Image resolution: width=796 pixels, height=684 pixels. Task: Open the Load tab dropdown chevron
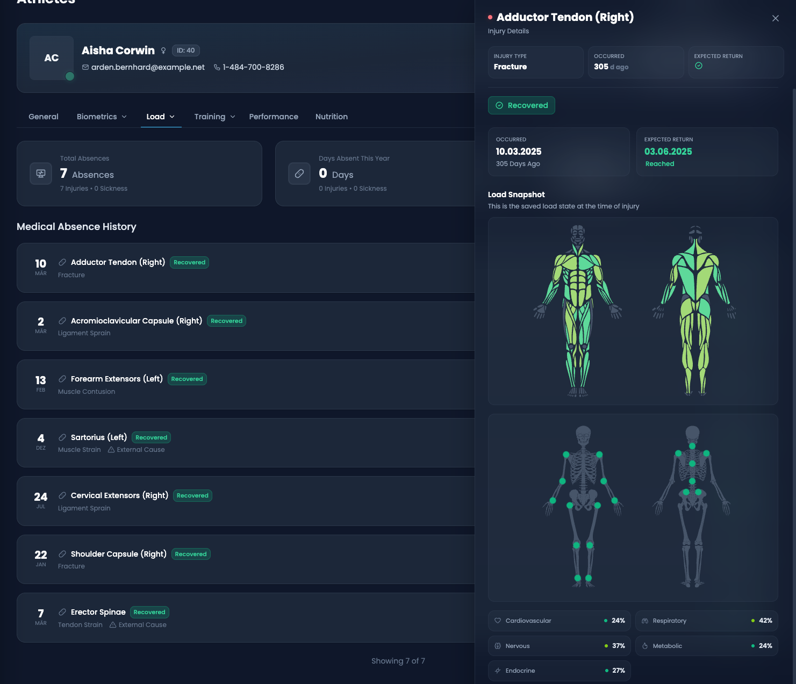click(173, 117)
